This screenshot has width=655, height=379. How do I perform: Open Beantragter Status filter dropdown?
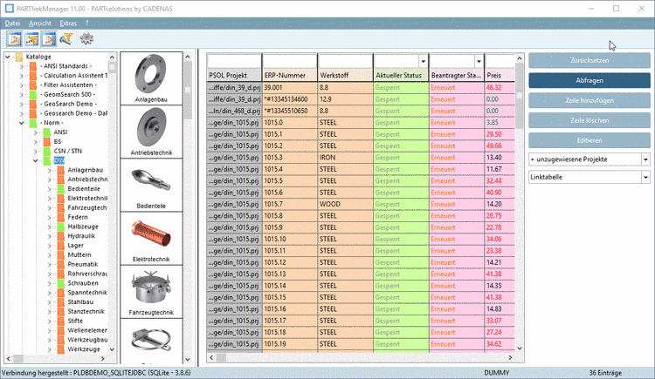pyautogui.click(x=479, y=61)
